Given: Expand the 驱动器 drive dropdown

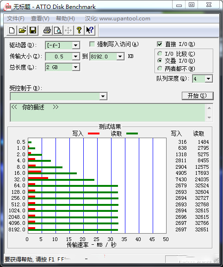Looking at the screenshot, I should click(75, 45).
